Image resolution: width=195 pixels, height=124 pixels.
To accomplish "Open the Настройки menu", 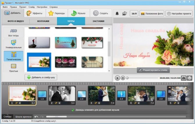I will 42,7.
